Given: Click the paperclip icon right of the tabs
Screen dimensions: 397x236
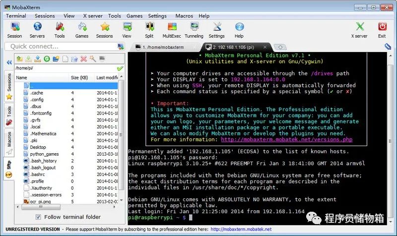Looking at the screenshot, I should coord(388,47).
